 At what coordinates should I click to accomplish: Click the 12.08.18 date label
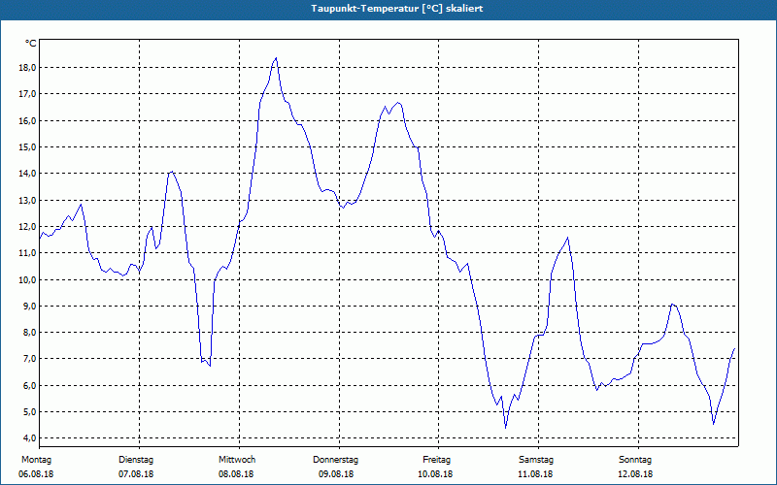[x=635, y=474]
